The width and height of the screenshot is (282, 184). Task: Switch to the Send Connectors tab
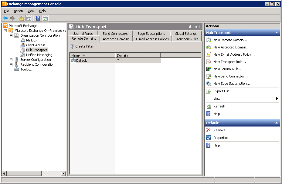[x=115, y=34]
